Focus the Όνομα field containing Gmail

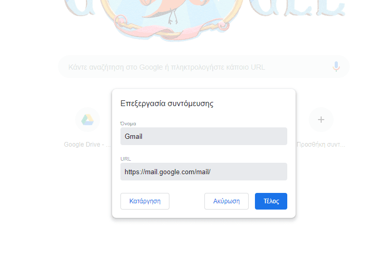tap(203, 136)
